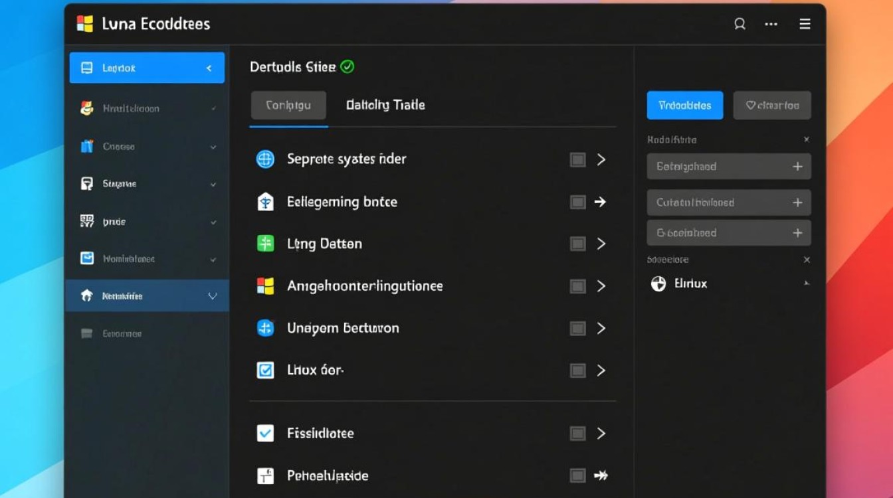Expand the Angehoonterlingutionee row chevron
This screenshot has height=498, width=893.
click(601, 286)
